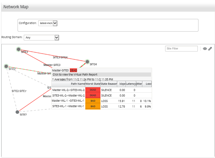Click the pencil edit icon
Image resolution: width=215 pixels, height=158 pixels.
[210, 49]
